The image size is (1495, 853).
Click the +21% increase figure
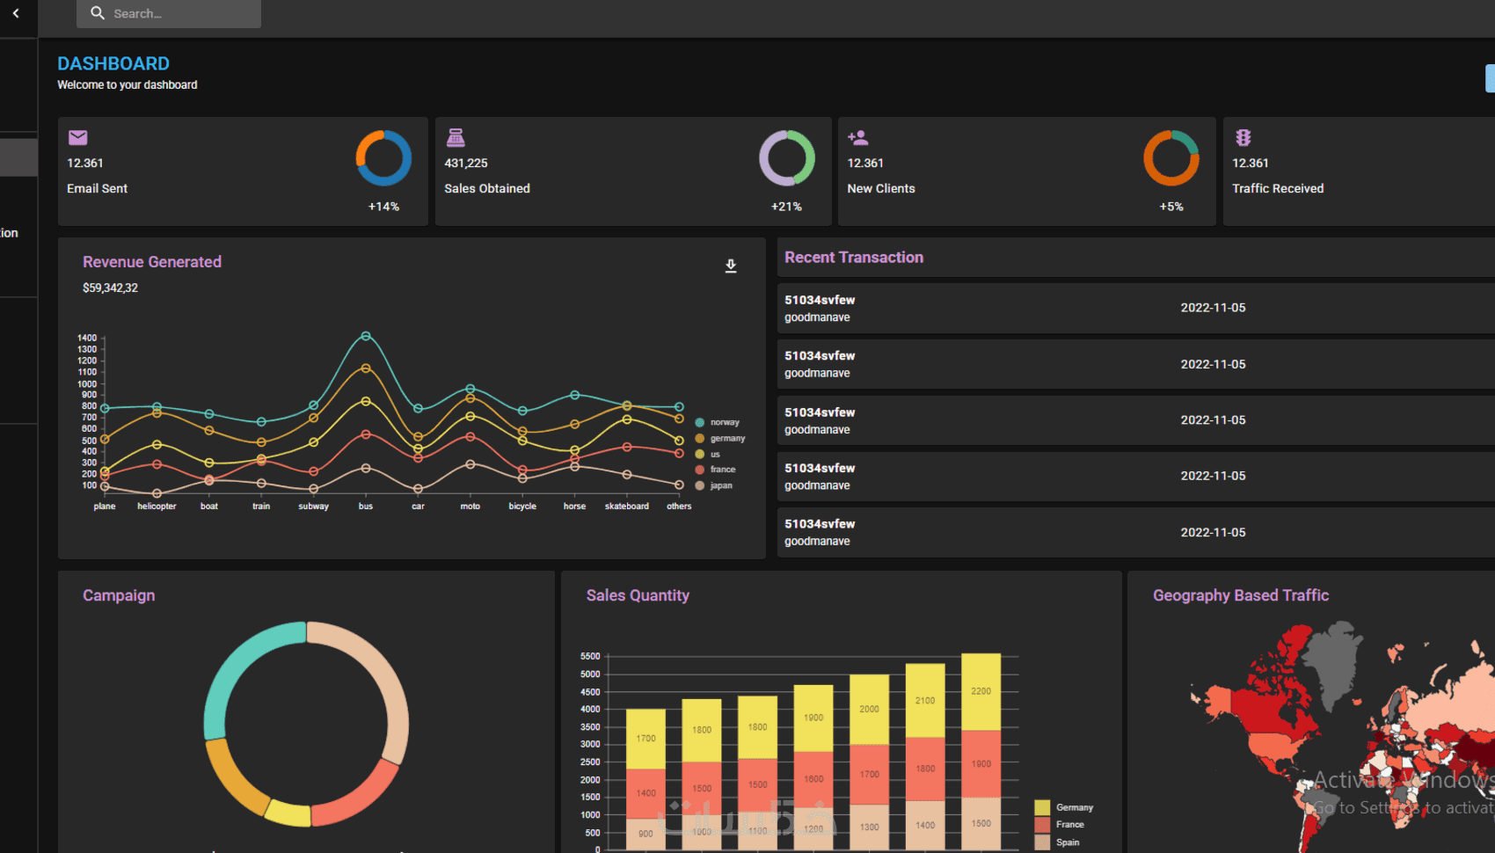[786, 207]
